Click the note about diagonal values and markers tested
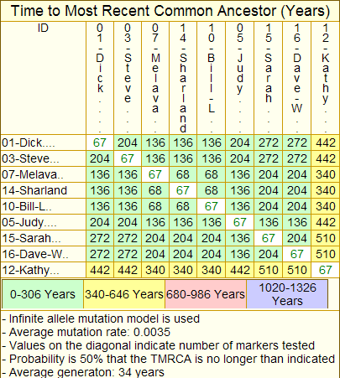Image resolution: width=340 pixels, height=378 pixels. [159, 345]
